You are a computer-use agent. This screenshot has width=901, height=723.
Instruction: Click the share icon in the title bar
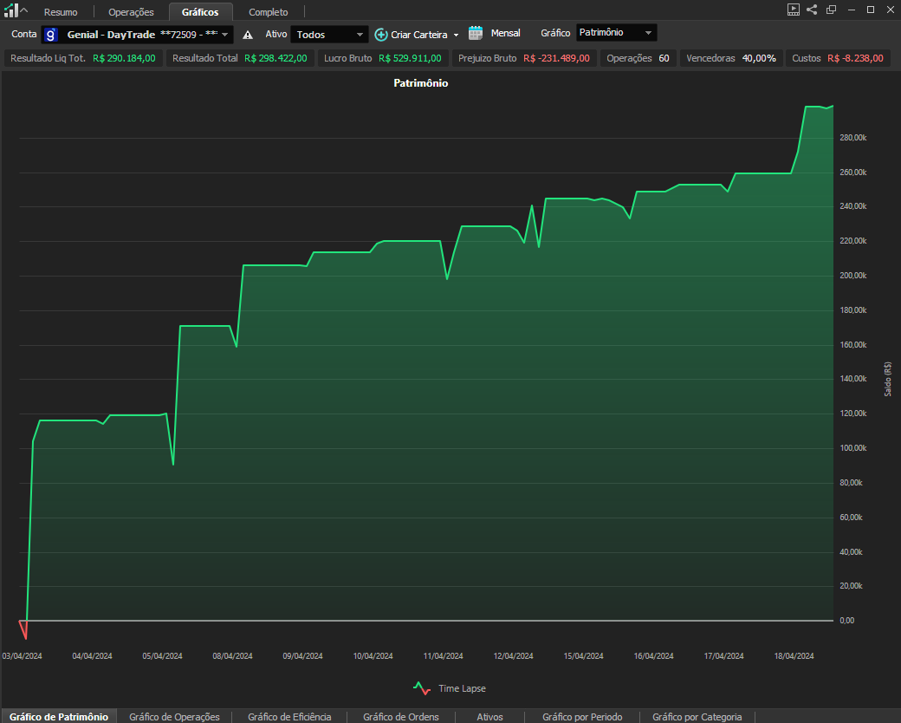click(812, 10)
